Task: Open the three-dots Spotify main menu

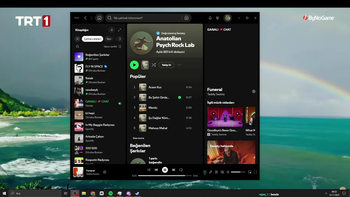Action: (77, 18)
